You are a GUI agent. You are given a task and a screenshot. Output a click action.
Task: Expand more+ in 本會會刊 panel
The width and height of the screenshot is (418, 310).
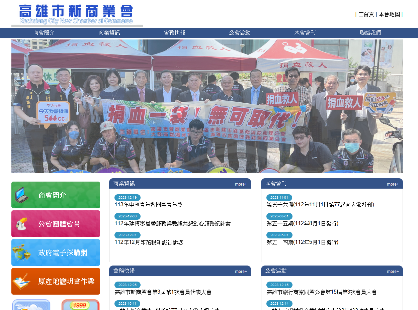click(393, 184)
